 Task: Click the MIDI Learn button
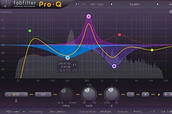pos(13,112)
